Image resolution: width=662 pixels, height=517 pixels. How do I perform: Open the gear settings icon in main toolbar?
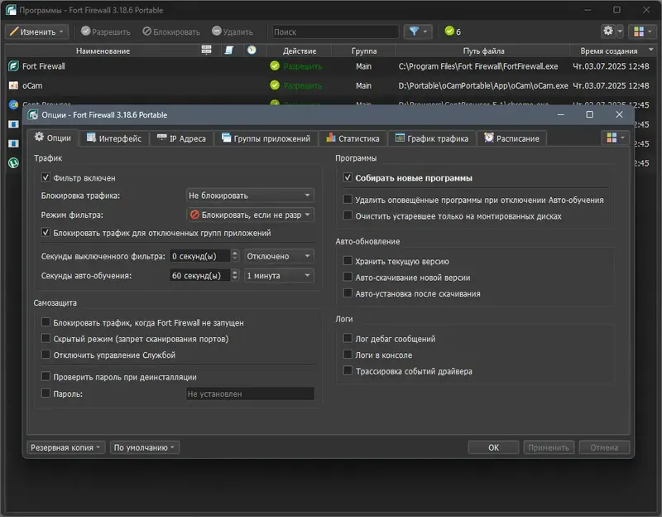pos(608,31)
